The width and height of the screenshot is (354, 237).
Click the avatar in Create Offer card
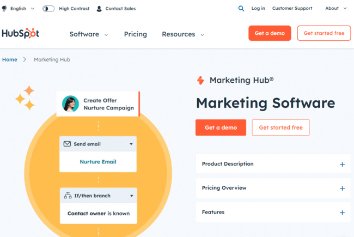(x=70, y=104)
